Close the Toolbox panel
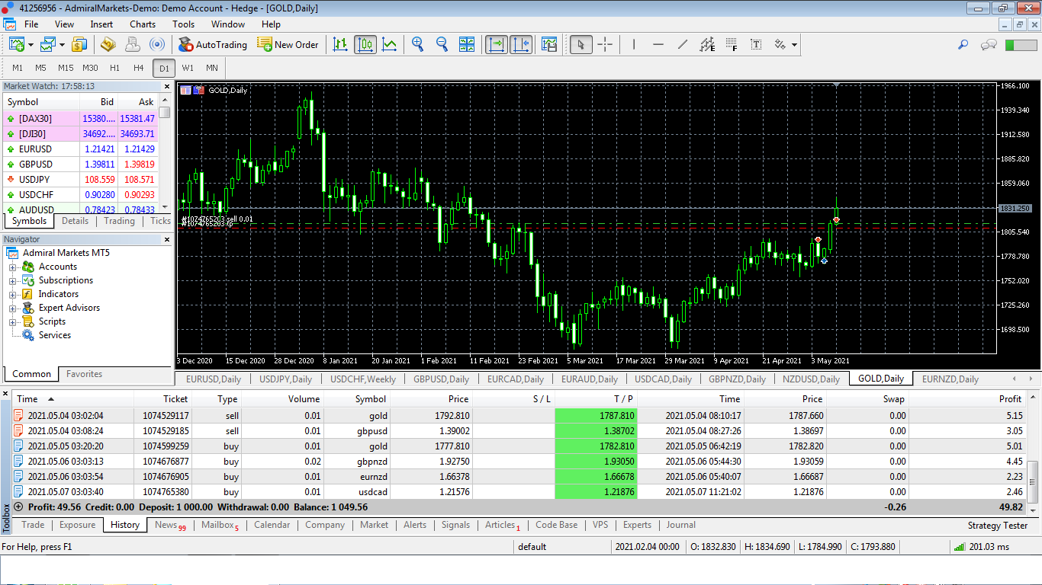This screenshot has height=585, width=1042. (x=7, y=394)
